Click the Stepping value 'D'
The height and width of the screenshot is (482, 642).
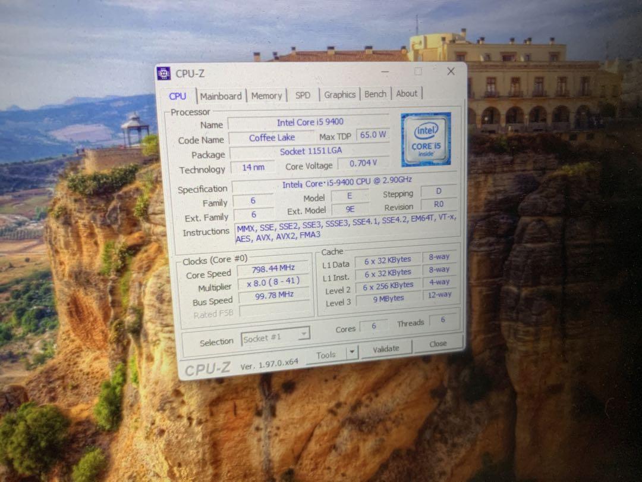click(439, 191)
